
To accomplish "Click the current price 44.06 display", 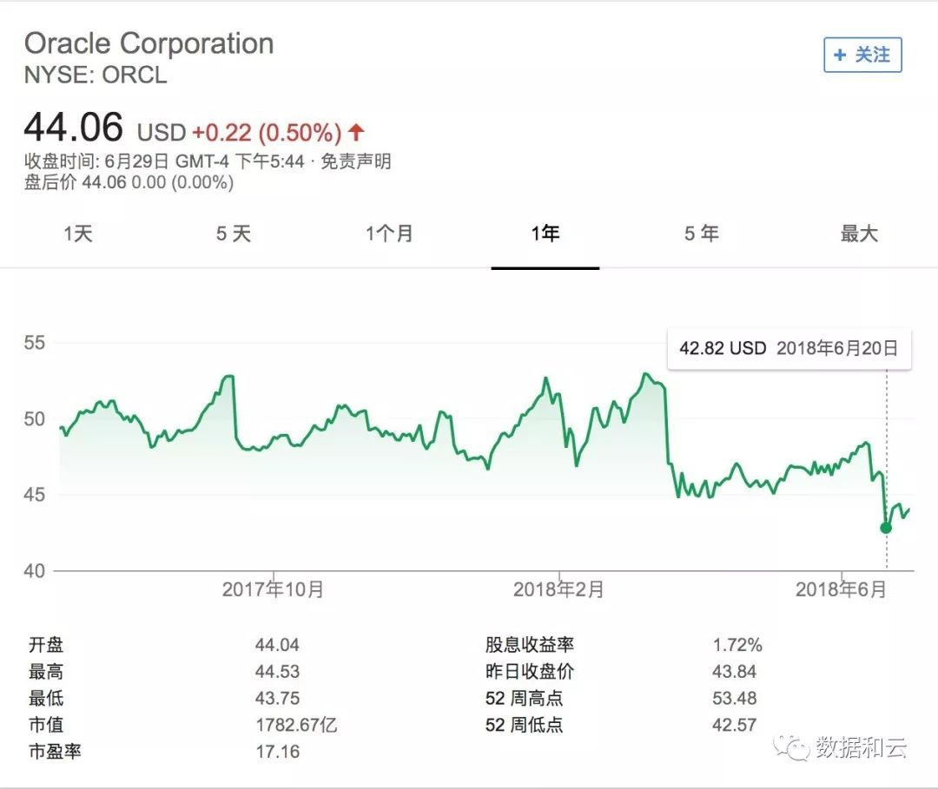I will coord(75,128).
